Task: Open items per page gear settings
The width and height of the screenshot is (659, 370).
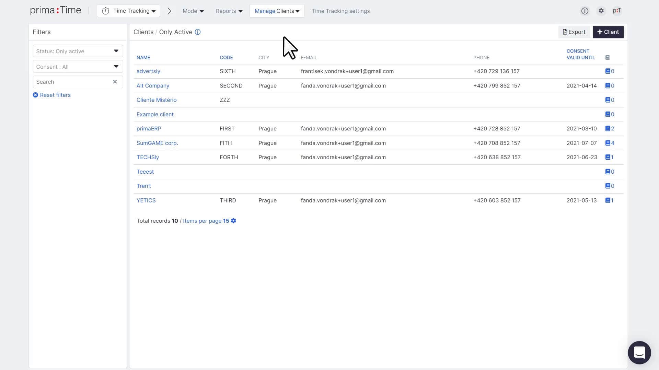Action: [x=233, y=221]
